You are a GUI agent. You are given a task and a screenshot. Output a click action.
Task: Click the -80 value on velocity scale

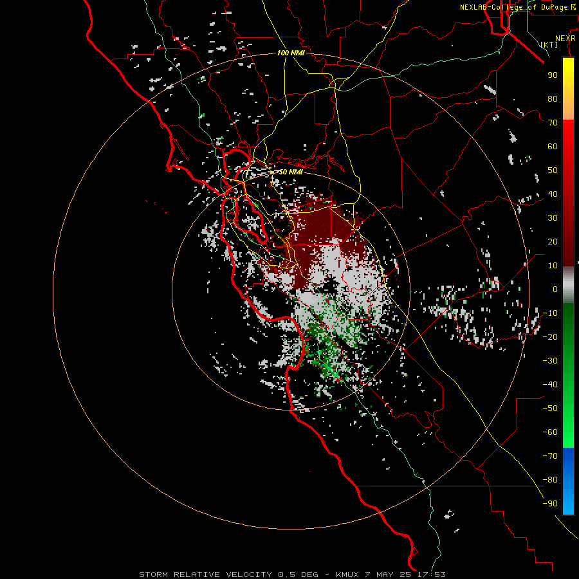pyautogui.click(x=550, y=480)
